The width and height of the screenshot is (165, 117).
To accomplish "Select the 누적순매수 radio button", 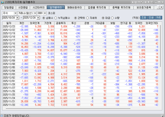I will (55, 17).
